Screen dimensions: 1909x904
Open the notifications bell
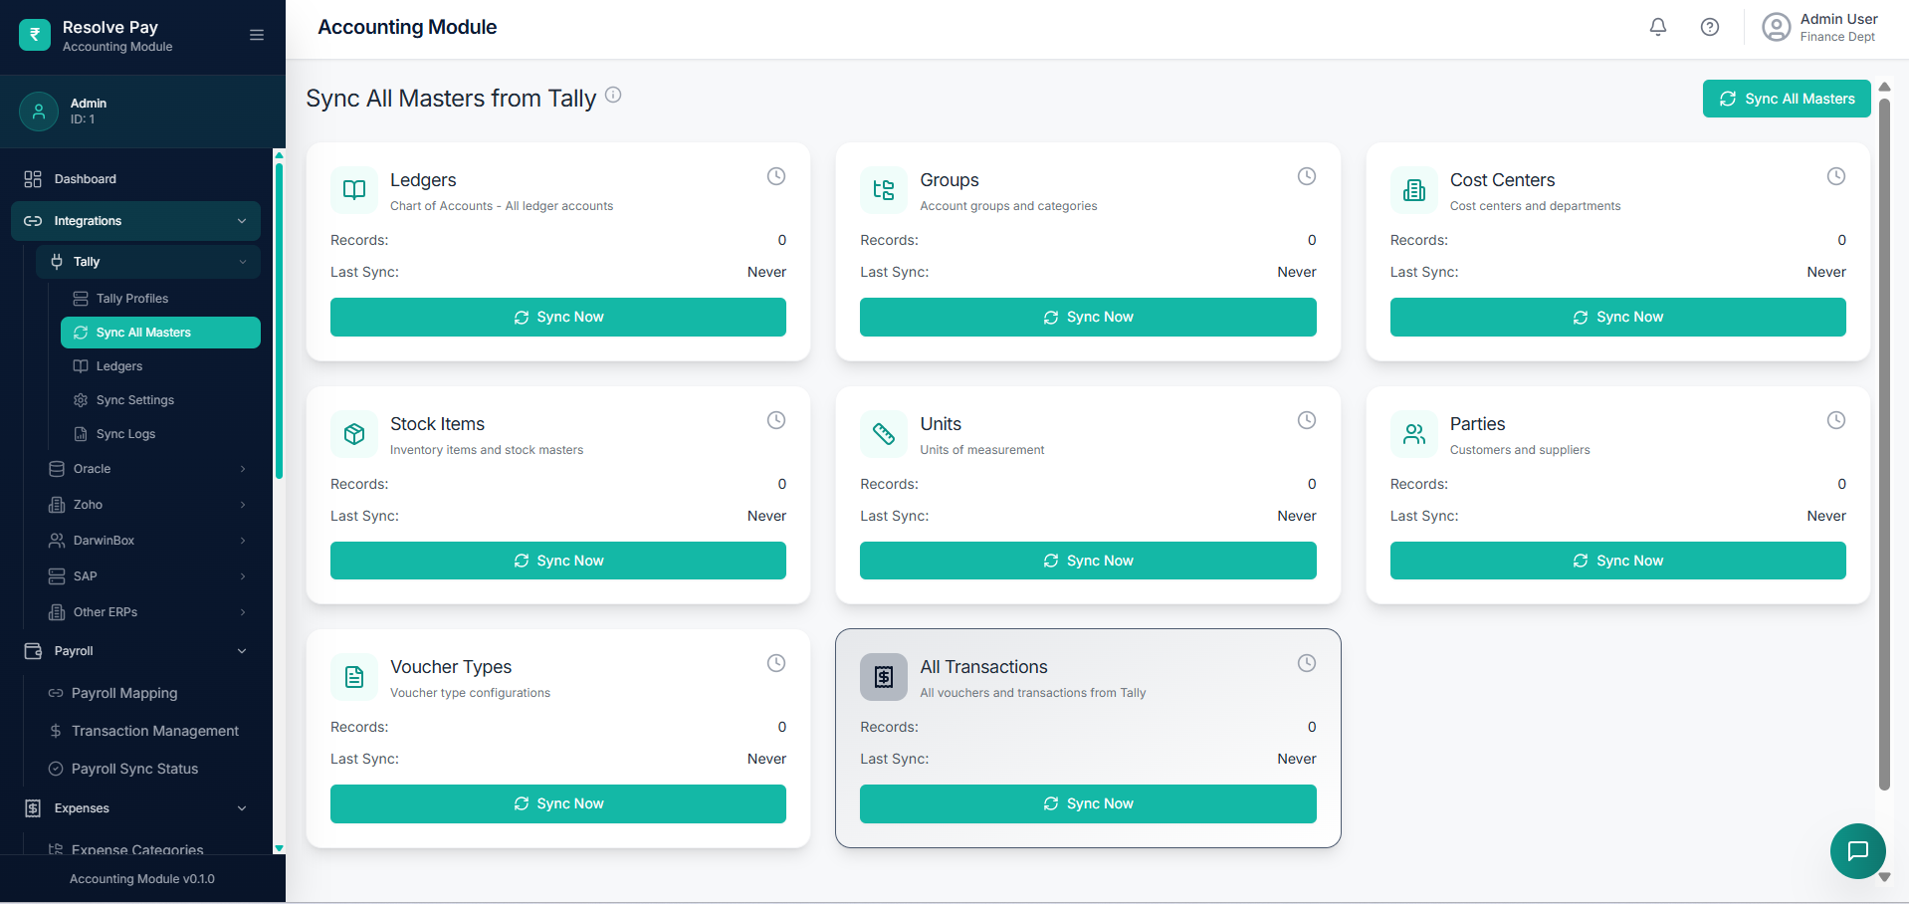pyautogui.click(x=1658, y=27)
